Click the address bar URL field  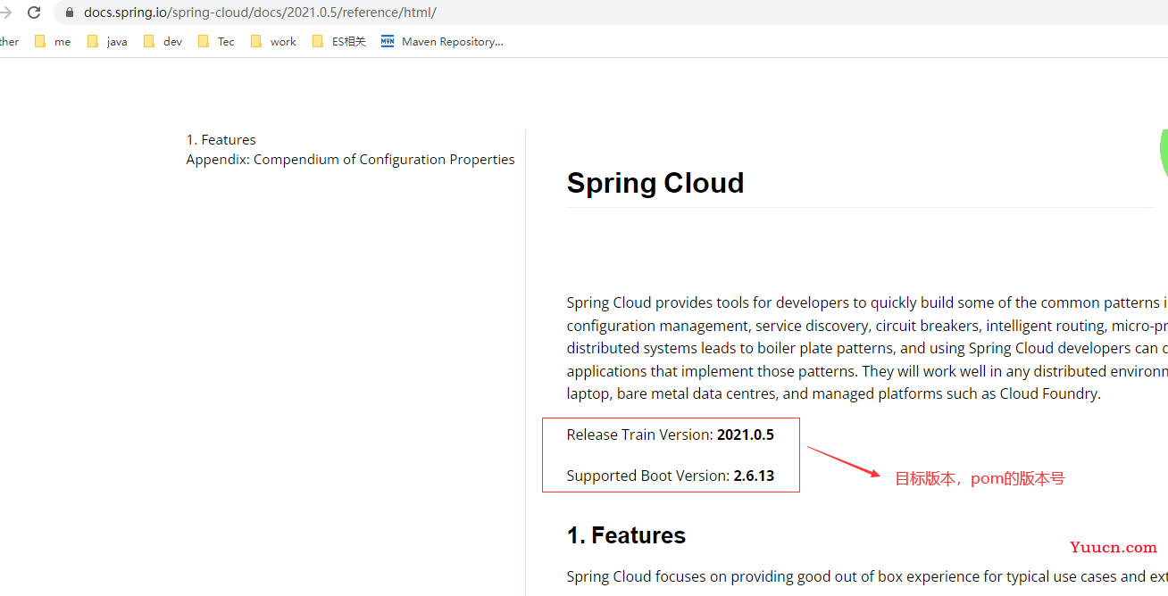click(610, 12)
